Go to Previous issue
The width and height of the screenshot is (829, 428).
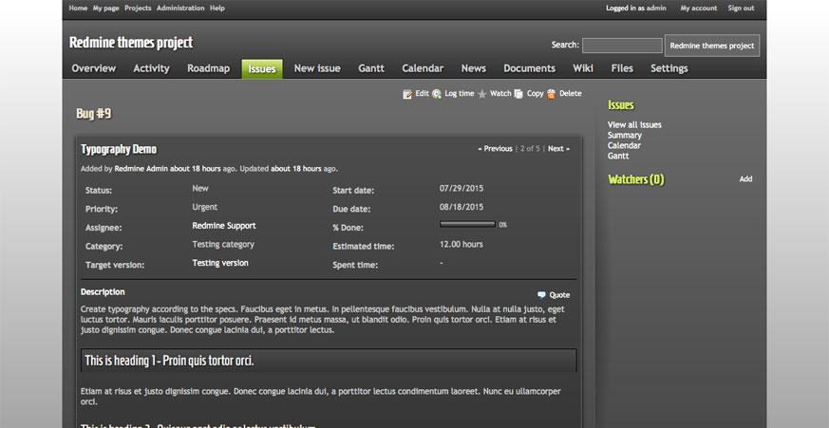click(x=496, y=149)
